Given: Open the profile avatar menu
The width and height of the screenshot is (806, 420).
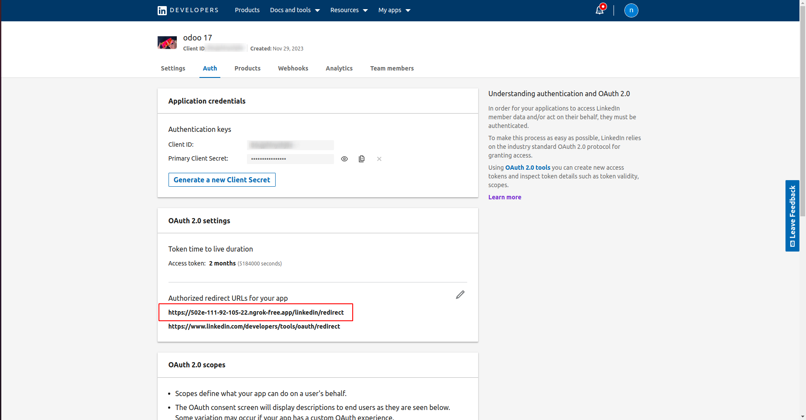Looking at the screenshot, I should coord(631,10).
